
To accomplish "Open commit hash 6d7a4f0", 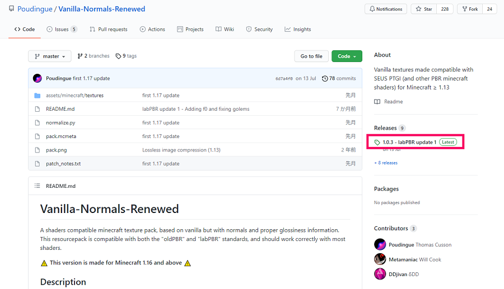I will (284, 79).
